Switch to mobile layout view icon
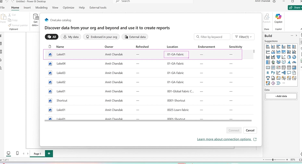Screen dimensions: 302x164 [17, 153]
